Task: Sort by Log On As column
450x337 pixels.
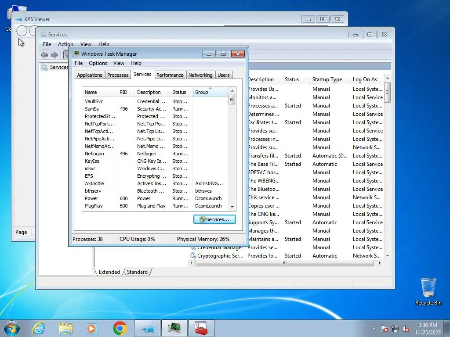Action: (x=367, y=79)
